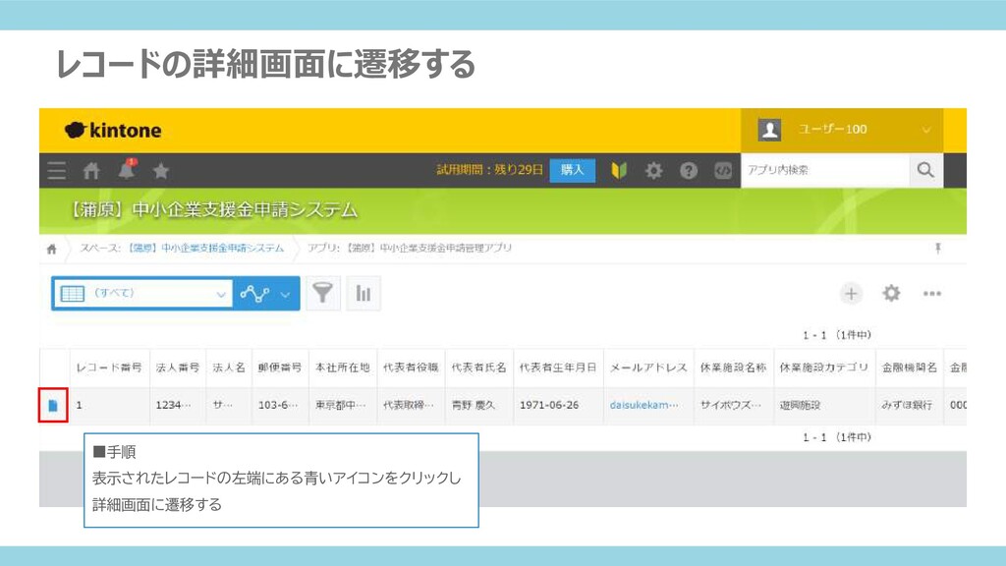Click the メールアドレス column header
Viewport: 1006px width, 566px height.
click(648, 368)
